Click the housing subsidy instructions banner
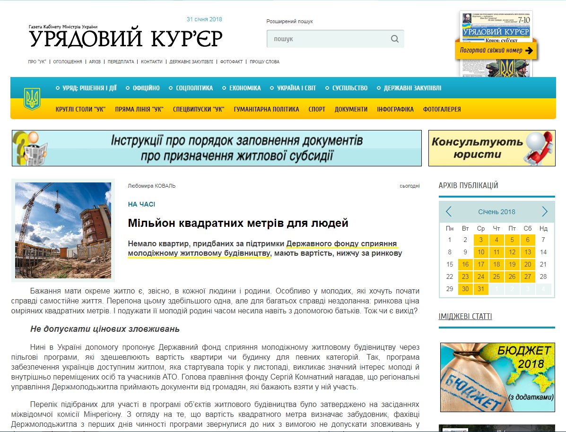Image resolution: width=566 pixels, height=432 pixels. (217, 148)
